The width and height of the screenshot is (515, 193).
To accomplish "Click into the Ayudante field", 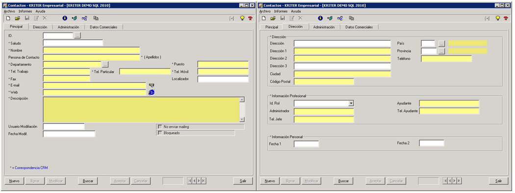I will point(449,103).
